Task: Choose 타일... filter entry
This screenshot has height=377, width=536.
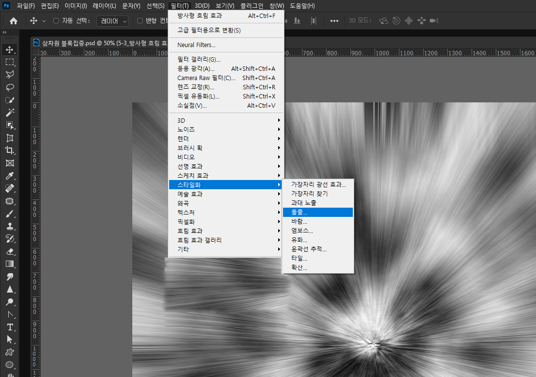Action: [x=318, y=258]
